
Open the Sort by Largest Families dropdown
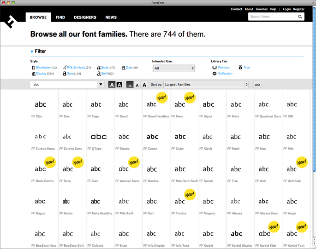206,85
